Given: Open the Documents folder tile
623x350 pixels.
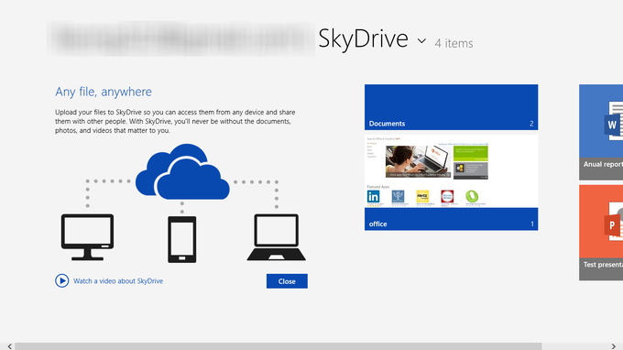Looking at the screenshot, I should point(452,107).
